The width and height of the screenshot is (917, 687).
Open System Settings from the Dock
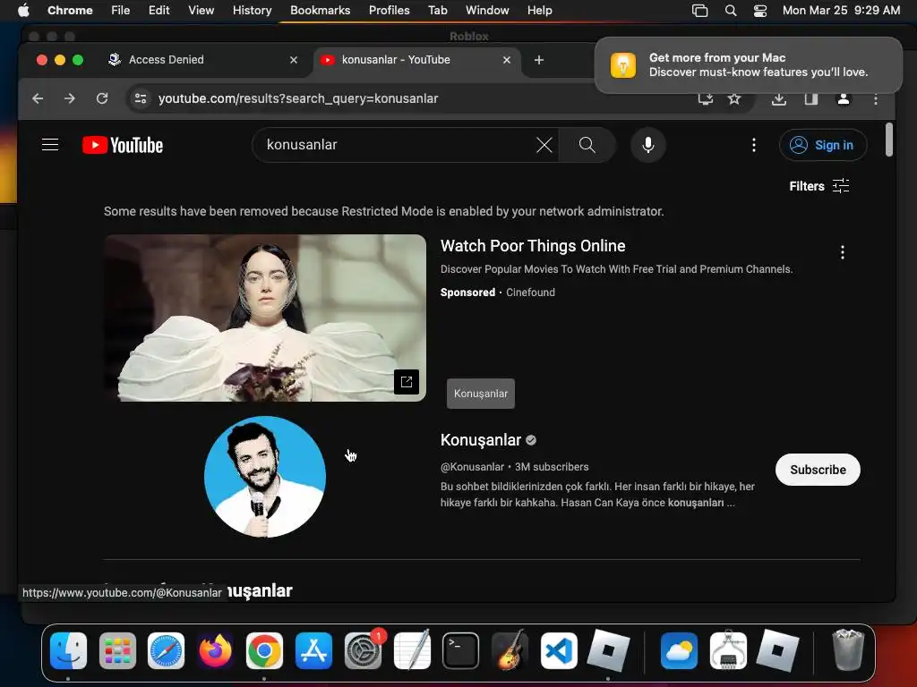pos(363,650)
